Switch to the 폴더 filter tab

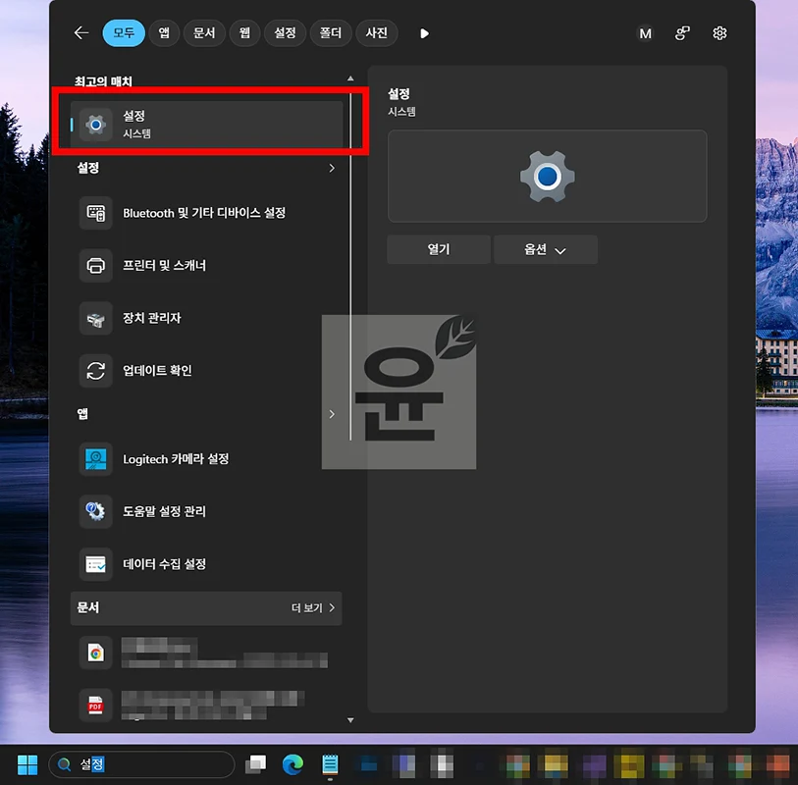click(331, 33)
